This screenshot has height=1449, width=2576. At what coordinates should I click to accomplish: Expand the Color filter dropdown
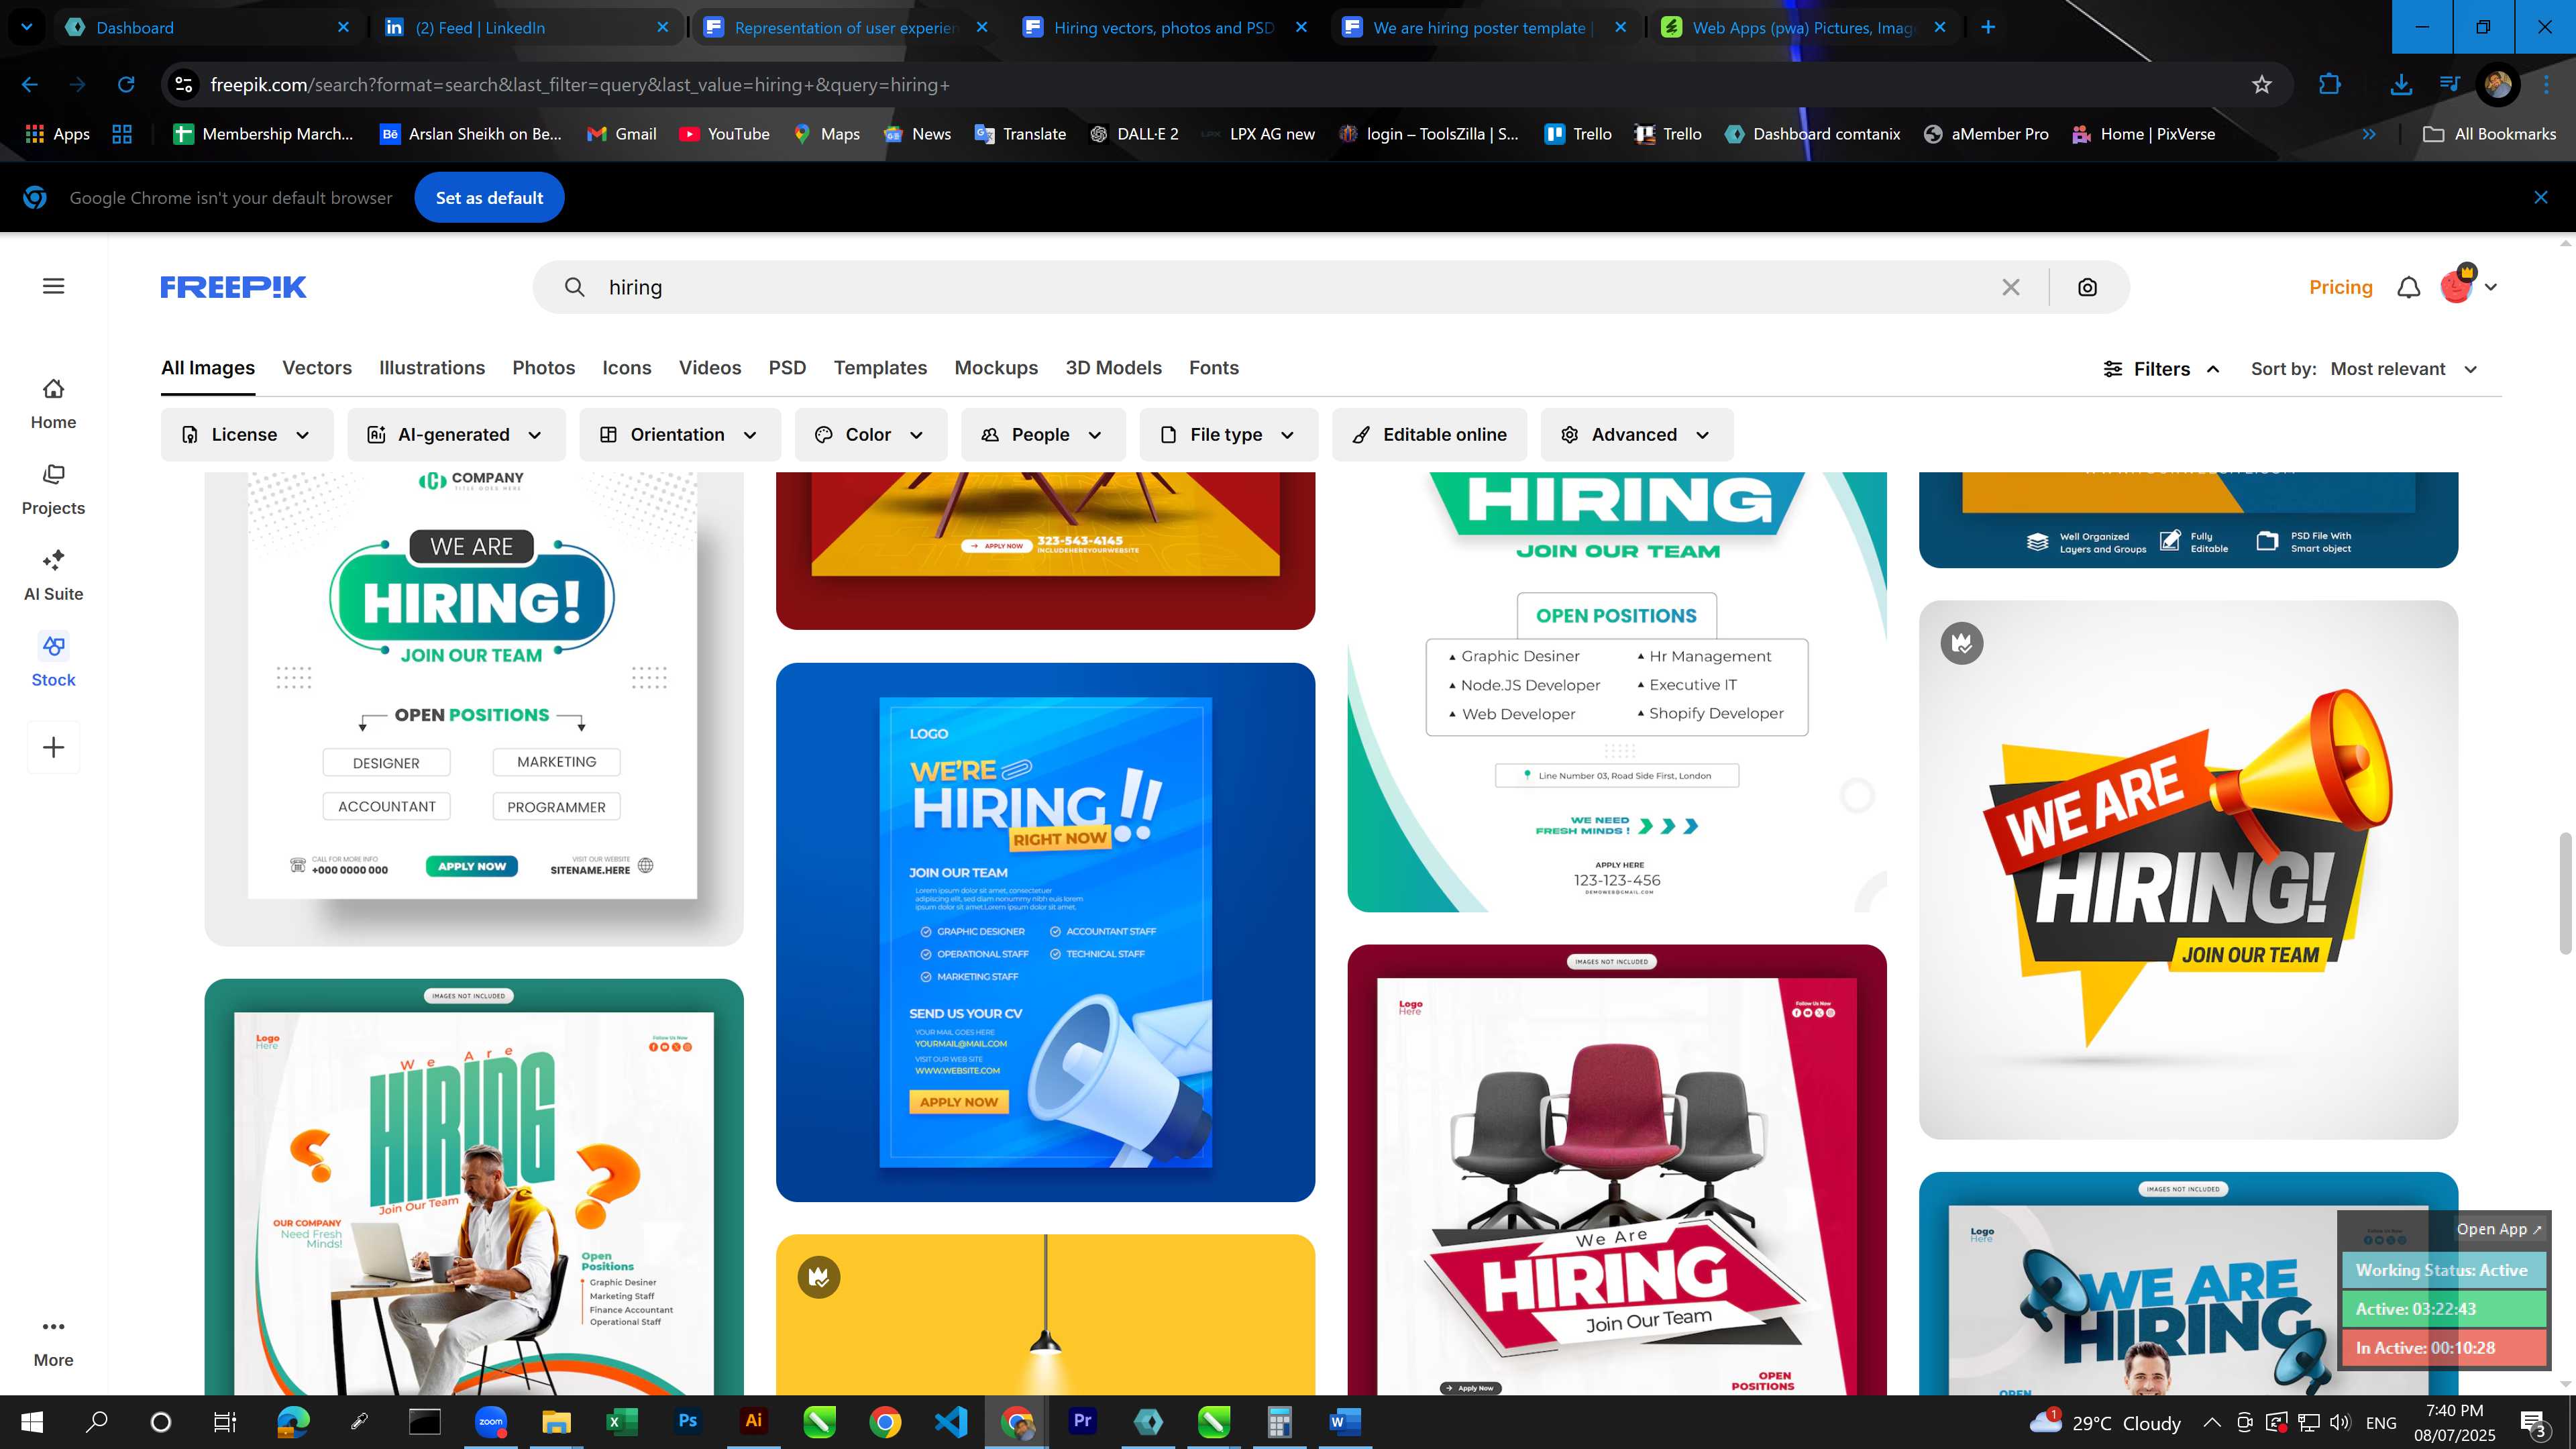click(x=870, y=435)
